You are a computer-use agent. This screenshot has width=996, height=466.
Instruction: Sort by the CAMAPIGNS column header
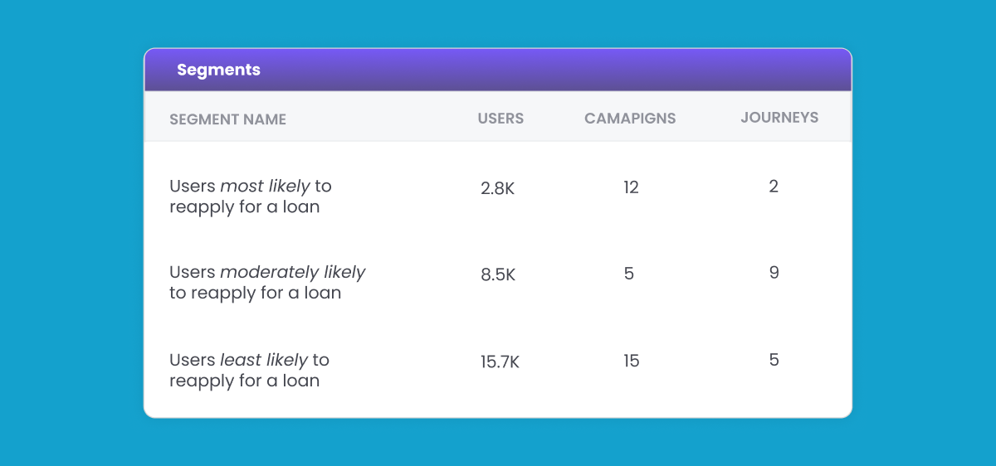[x=630, y=118]
